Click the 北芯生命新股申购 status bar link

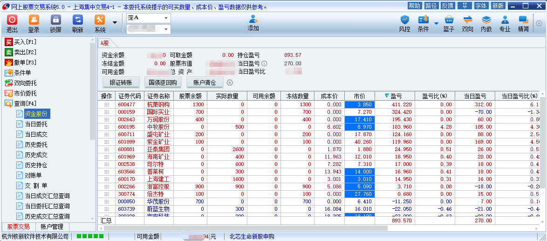(252, 237)
